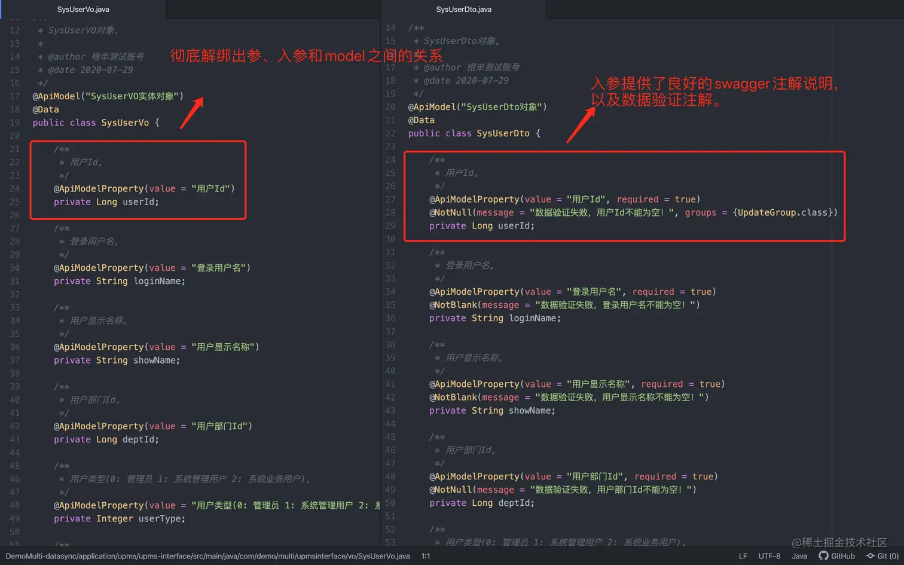Click @ApiModel("SysUserDto对象") annotation line
This screenshot has height=565, width=904.
coord(478,107)
